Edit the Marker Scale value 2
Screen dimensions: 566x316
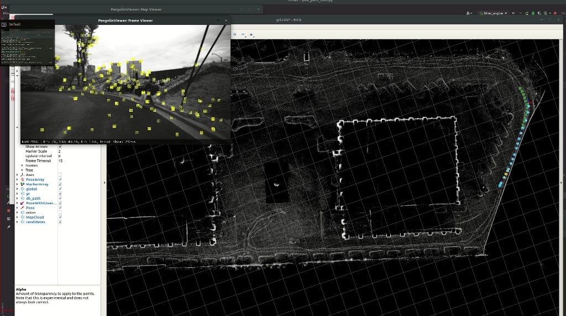[79, 152]
